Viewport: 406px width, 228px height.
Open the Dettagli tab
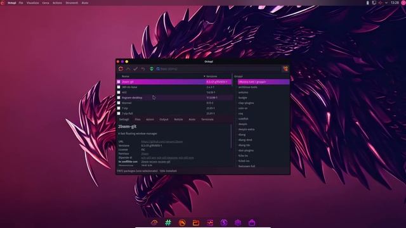(124, 120)
